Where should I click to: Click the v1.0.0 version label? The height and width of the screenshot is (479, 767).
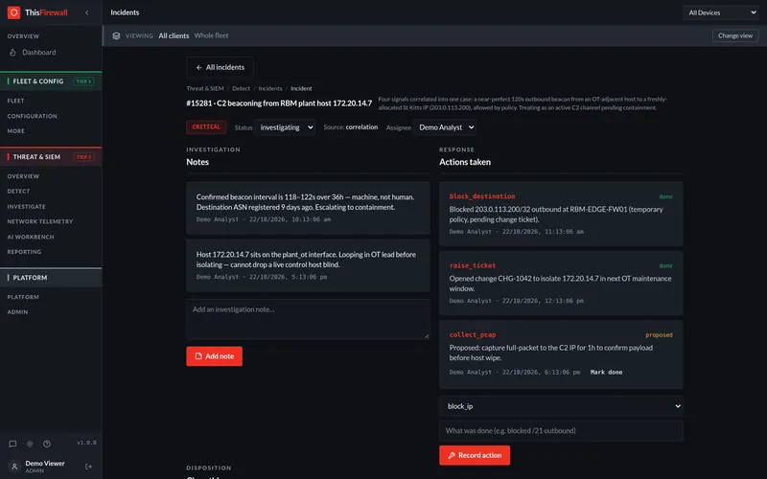point(86,443)
